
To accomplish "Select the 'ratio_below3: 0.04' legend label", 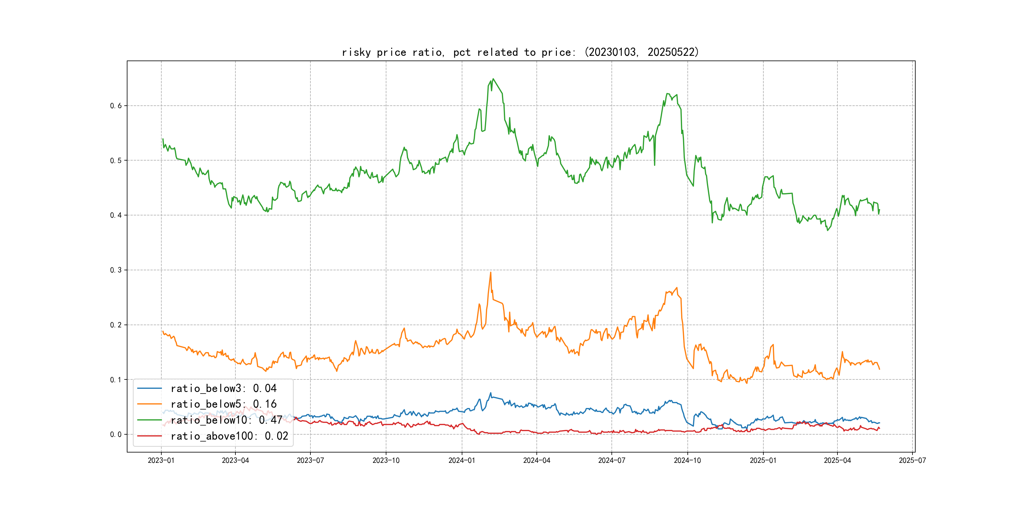I will pyautogui.click(x=223, y=389).
